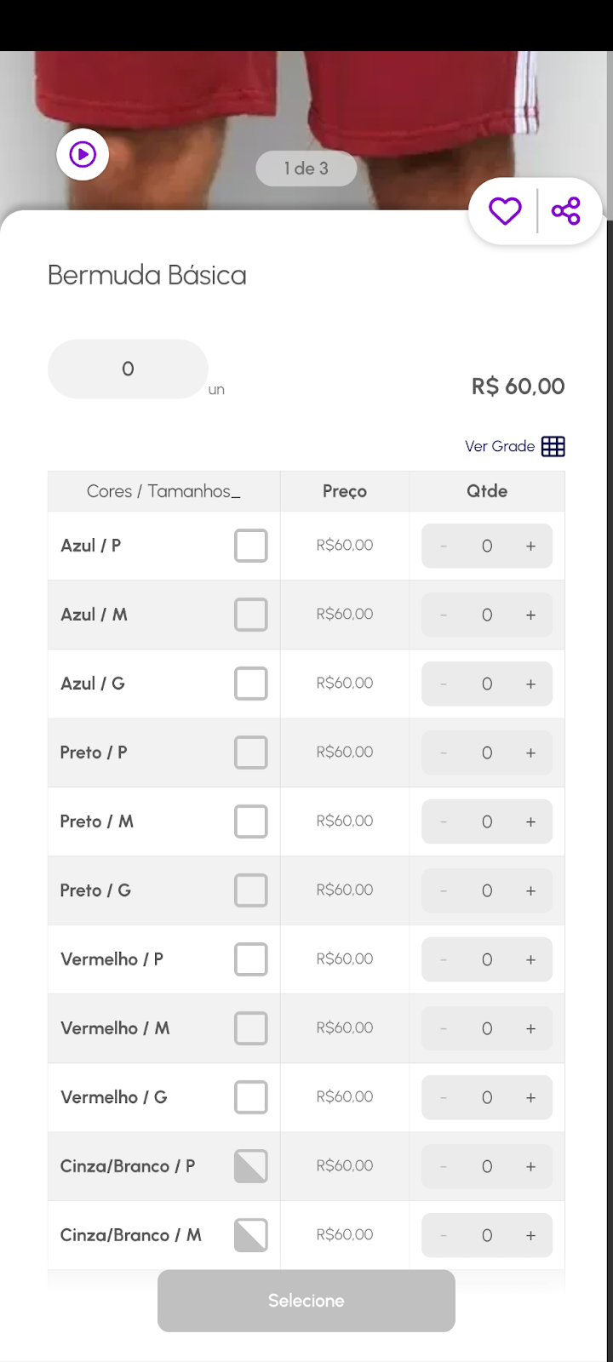This screenshot has width=613, height=1362.
Task: Select the Vermelho / P color checkbox
Action: pyautogui.click(x=251, y=959)
